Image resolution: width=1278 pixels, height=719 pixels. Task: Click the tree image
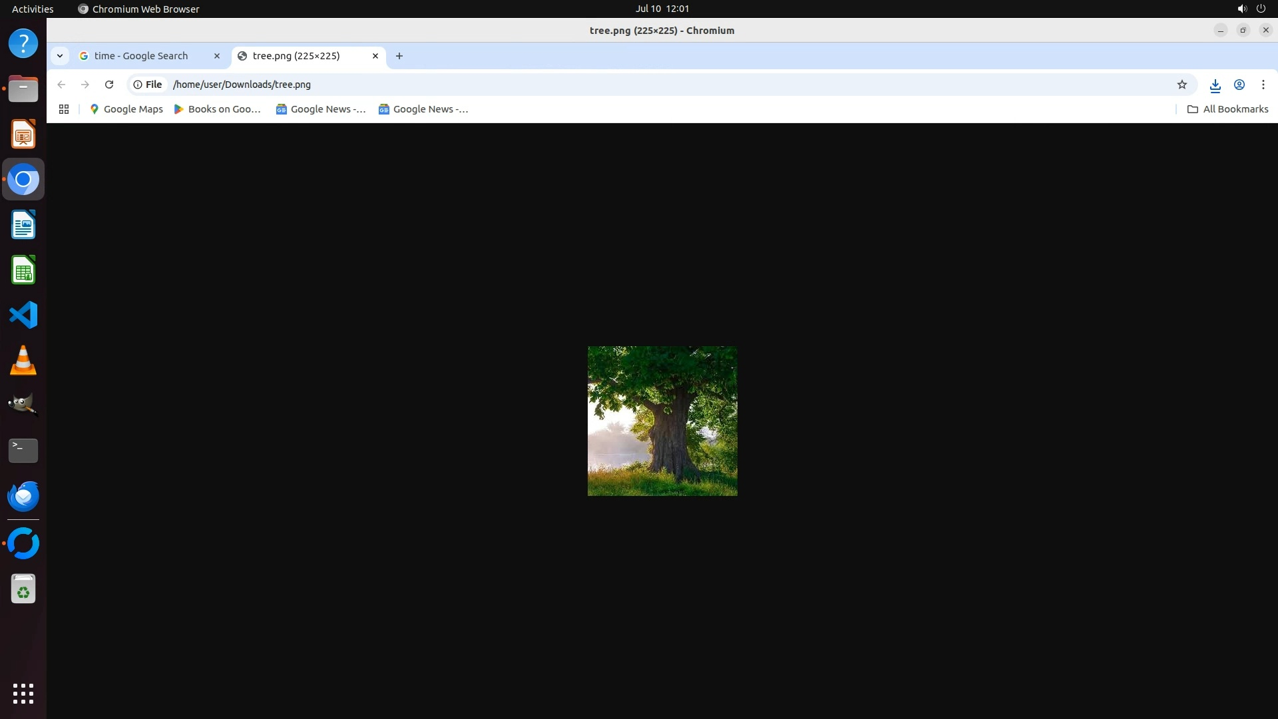tap(662, 421)
